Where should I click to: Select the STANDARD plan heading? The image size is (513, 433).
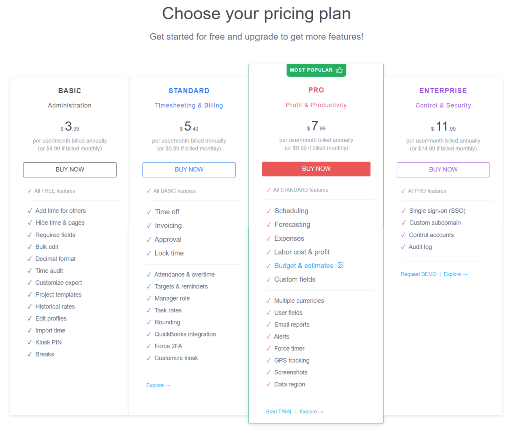point(189,90)
